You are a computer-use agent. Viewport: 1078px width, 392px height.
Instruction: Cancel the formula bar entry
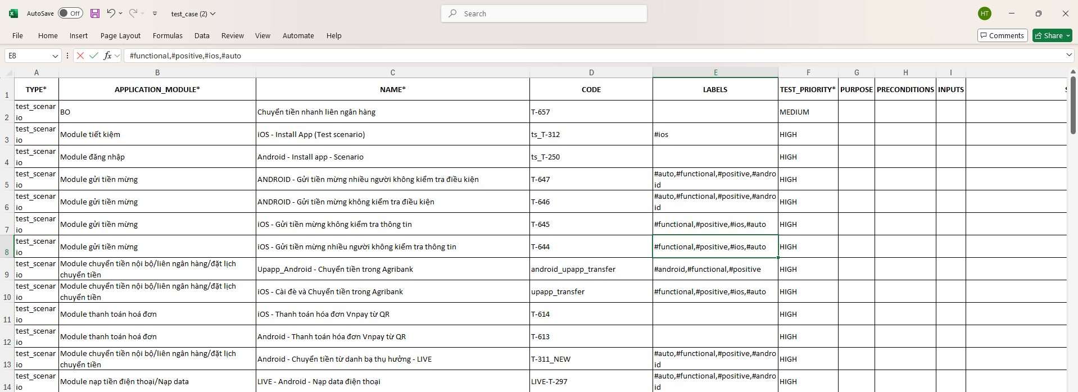coord(80,56)
